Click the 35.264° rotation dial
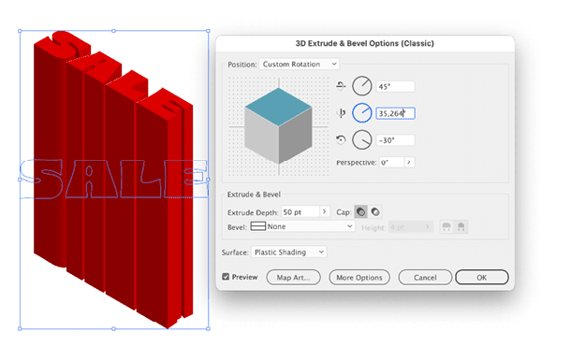585x361 pixels. point(362,113)
